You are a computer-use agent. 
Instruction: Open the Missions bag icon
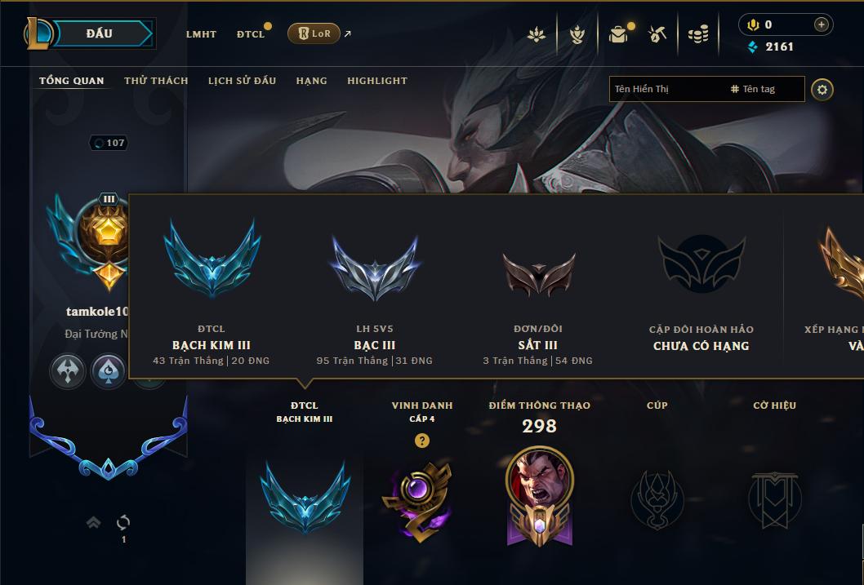[x=618, y=34]
